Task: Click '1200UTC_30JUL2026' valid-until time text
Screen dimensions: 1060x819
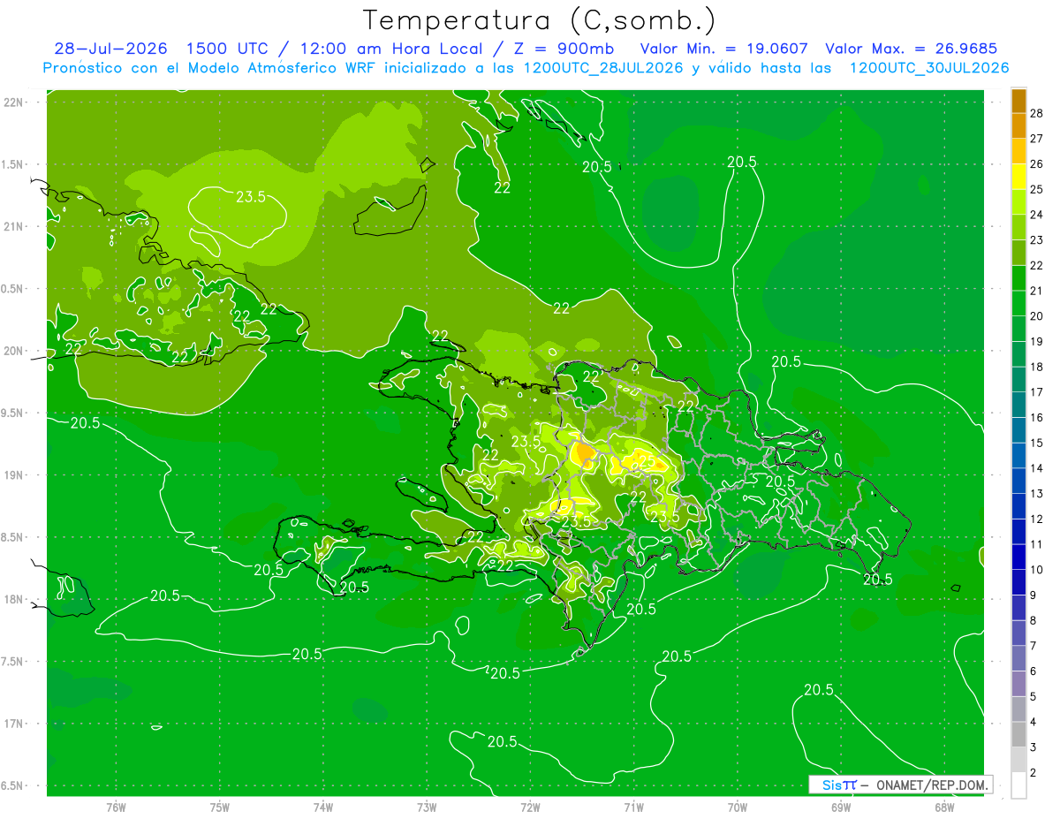Action: pyautogui.click(x=929, y=68)
